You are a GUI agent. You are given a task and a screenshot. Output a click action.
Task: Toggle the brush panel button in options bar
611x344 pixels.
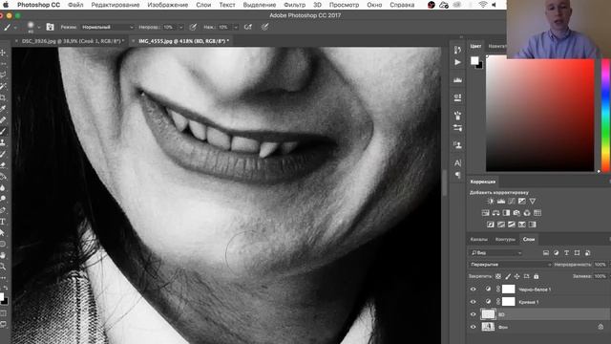(x=50, y=27)
